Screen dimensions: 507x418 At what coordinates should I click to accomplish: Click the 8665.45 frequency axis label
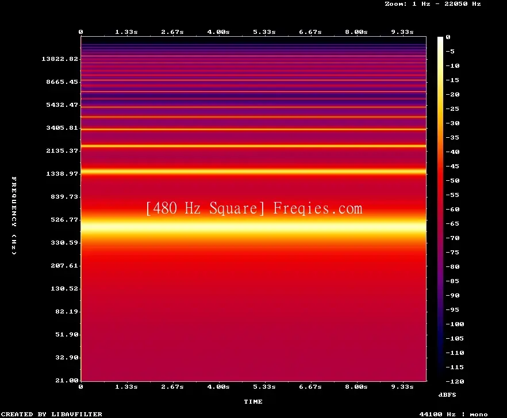[62, 82]
